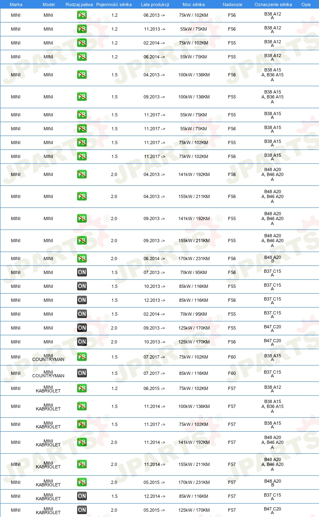Select the 06.2013 -> production date cell
The width and height of the screenshot is (319, 517).
[155, 15]
